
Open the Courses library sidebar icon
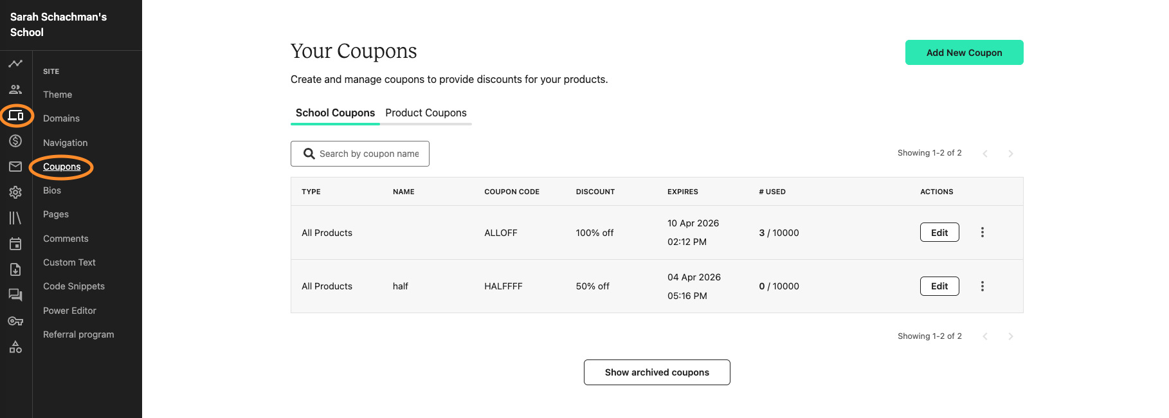point(15,218)
